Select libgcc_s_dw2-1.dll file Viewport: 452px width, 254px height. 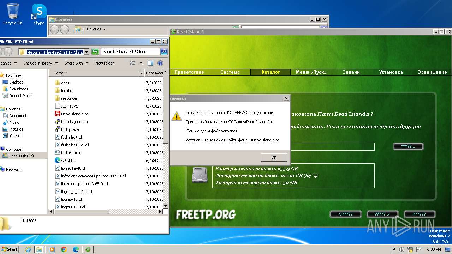[76, 192]
